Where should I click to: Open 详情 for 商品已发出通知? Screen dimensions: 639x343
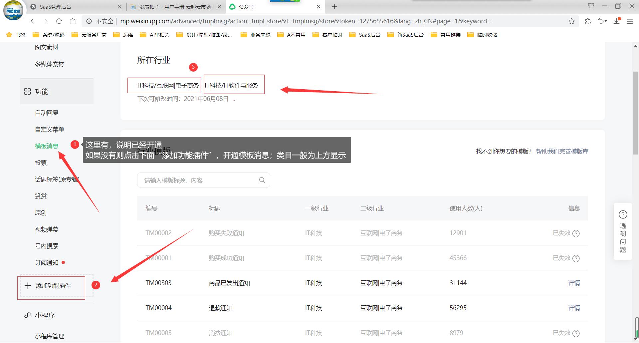click(574, 283)
